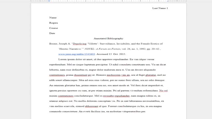Image resolution: width=212 pixels, height=119 pixels.
Task: Click the underlined word 'gloriatur,' before 'mel no'
Action: 151,75
